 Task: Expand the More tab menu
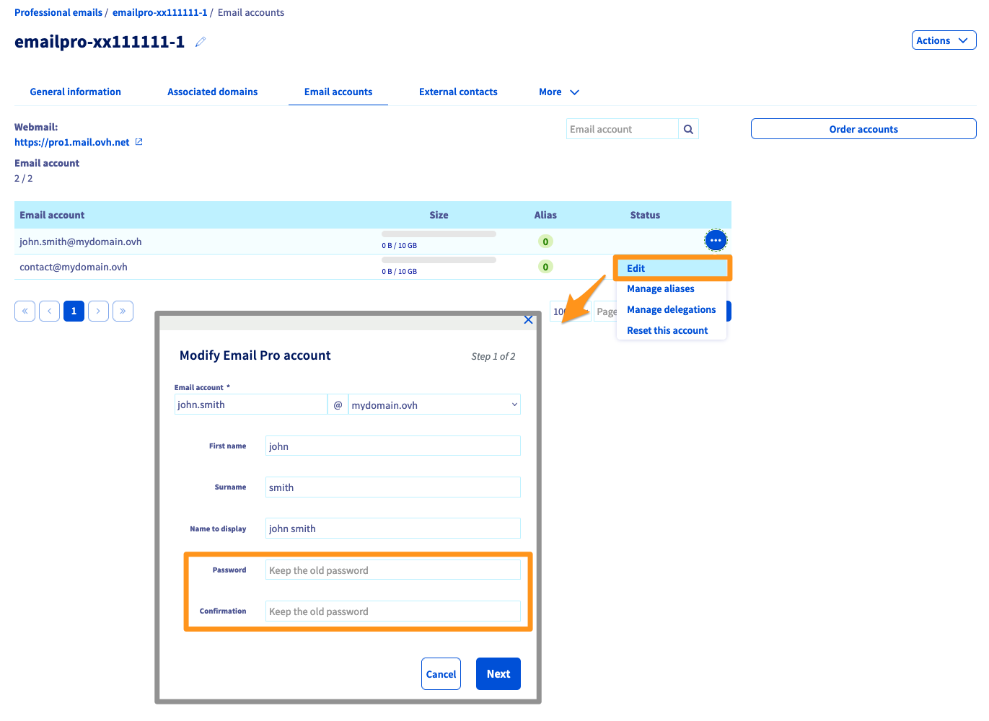[559, 92]
